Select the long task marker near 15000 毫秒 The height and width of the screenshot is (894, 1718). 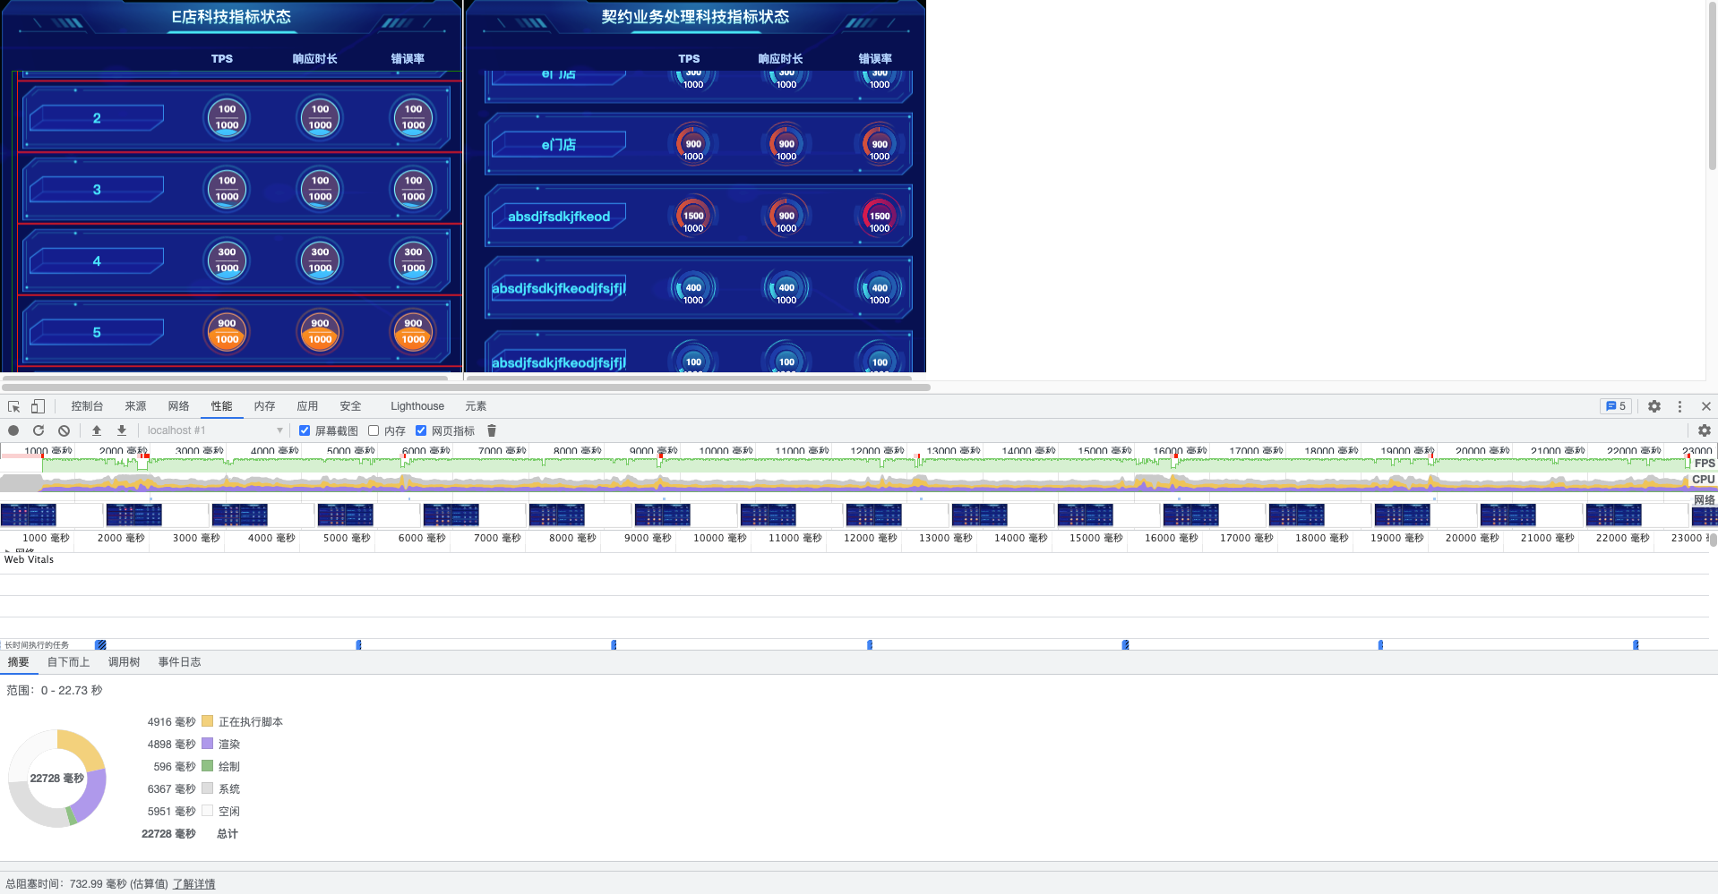point(1125,644)
